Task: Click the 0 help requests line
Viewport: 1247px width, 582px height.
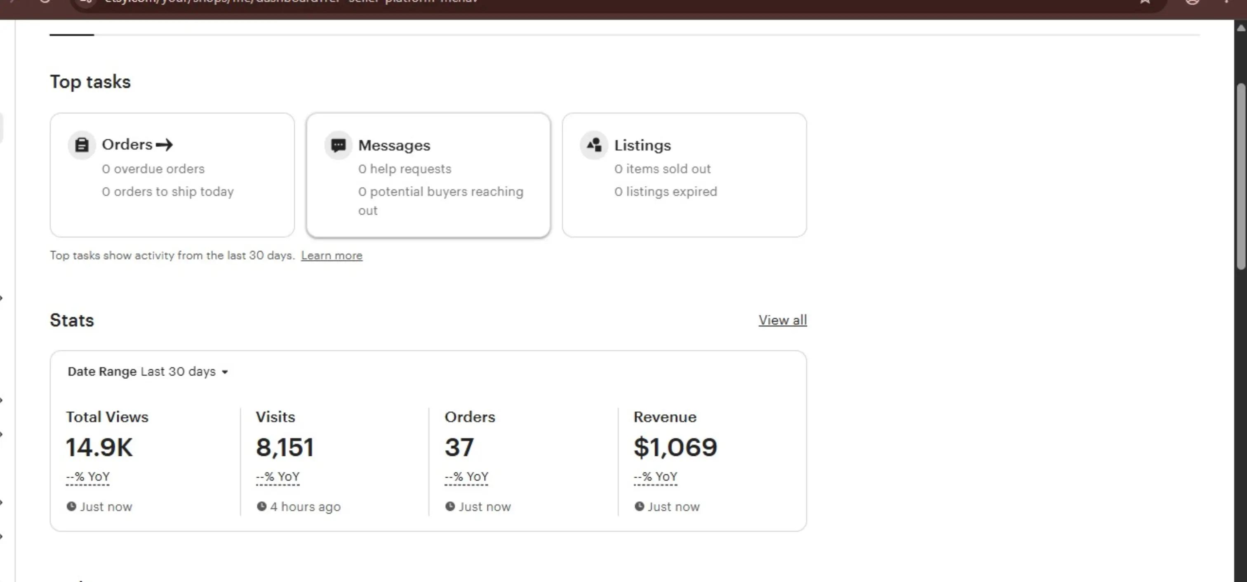Action: point(405,169)
